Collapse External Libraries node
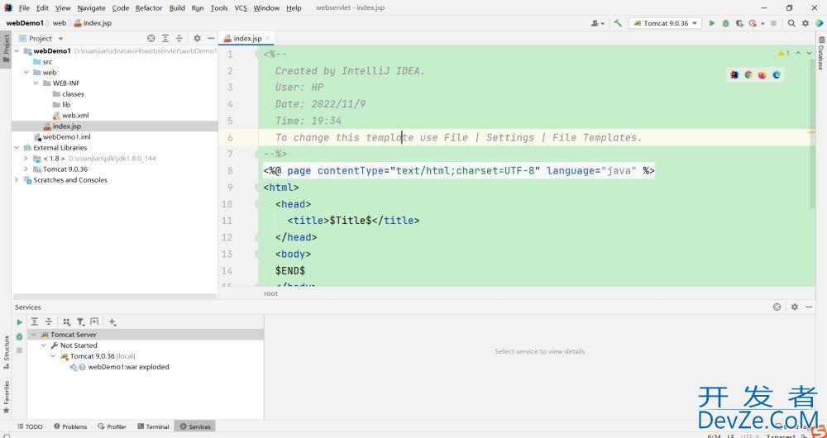The width and height of the screenshot is (827, 438). tap(17, 148)
